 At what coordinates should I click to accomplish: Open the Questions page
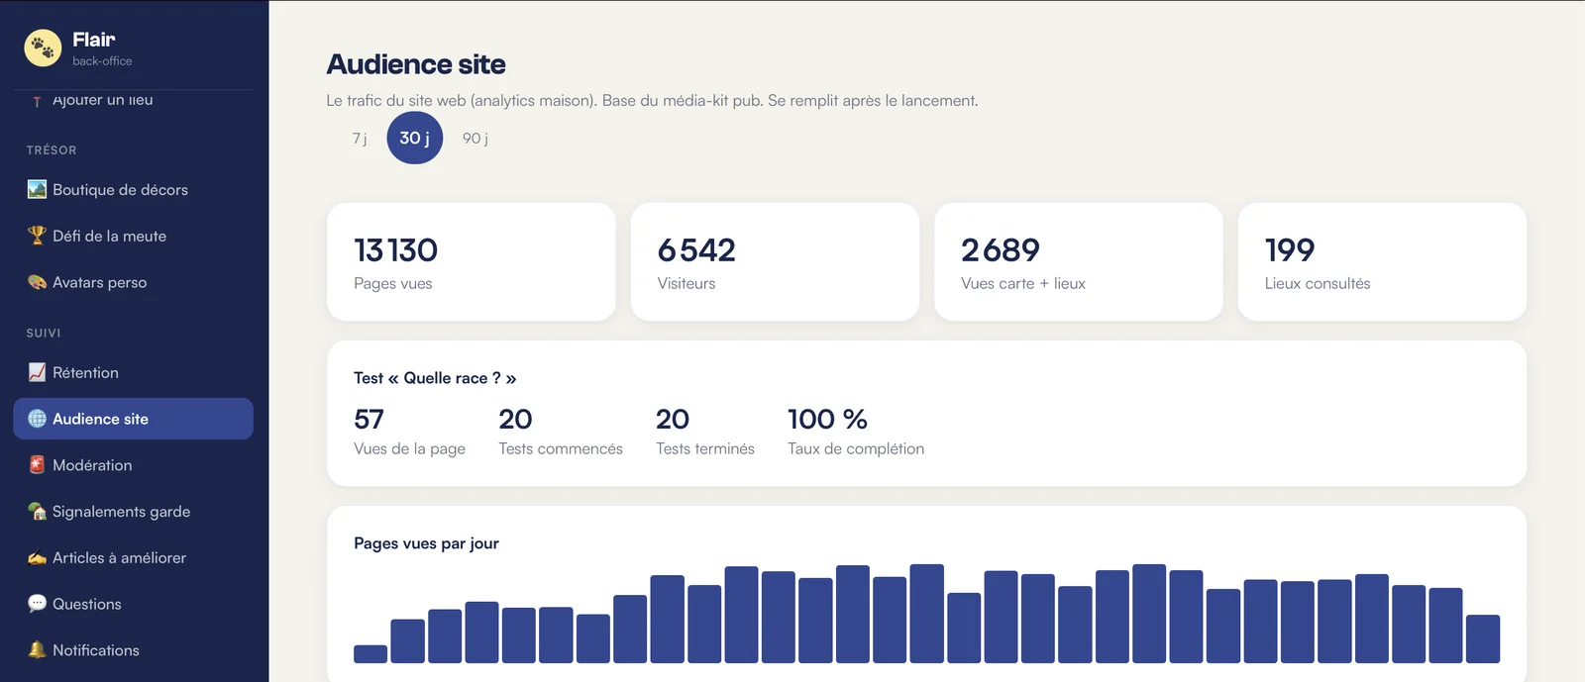pos(133,604)
